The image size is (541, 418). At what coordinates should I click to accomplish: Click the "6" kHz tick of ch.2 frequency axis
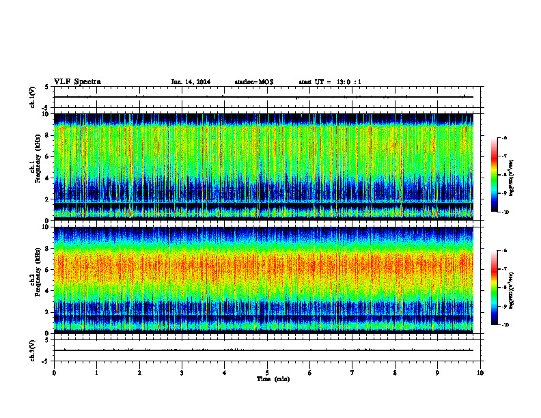tap(47, 270)
